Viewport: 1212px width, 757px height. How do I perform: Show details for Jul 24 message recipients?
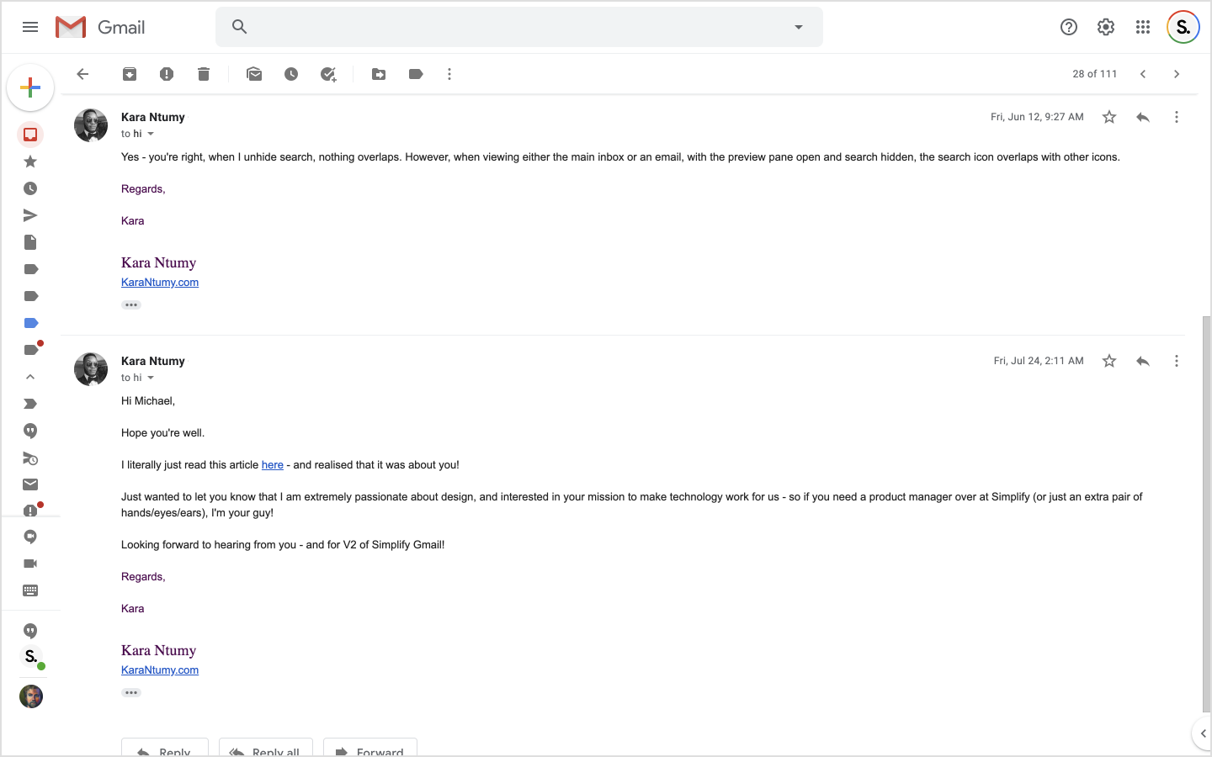click(151, 378)
